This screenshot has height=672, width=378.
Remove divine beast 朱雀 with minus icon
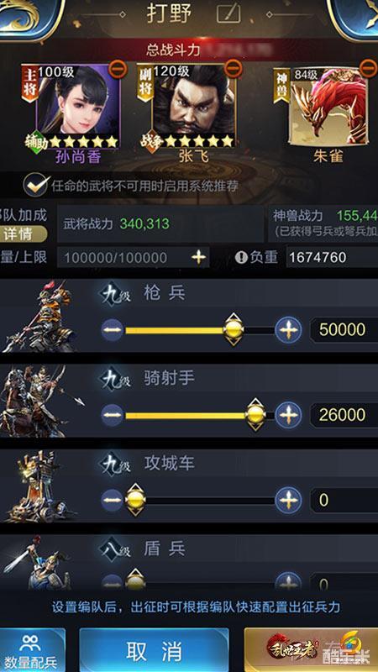point(368,67)
